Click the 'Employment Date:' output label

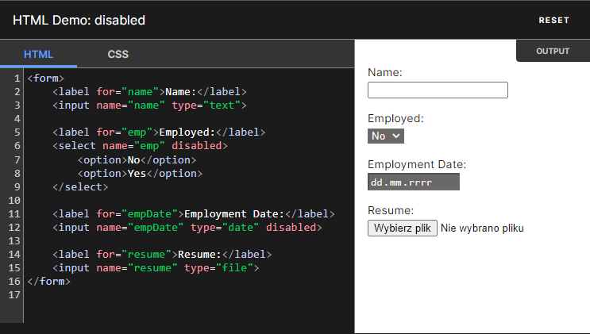tap(417, 164)
